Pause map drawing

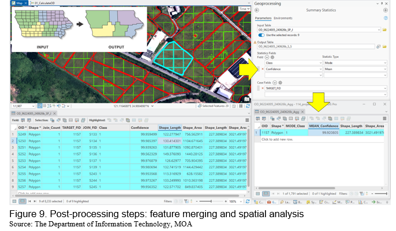coord(241,106)
